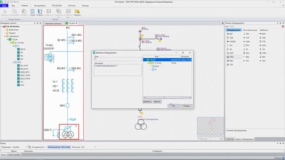Pick the CAP capacitor equipment item

(x=246, y=38)
